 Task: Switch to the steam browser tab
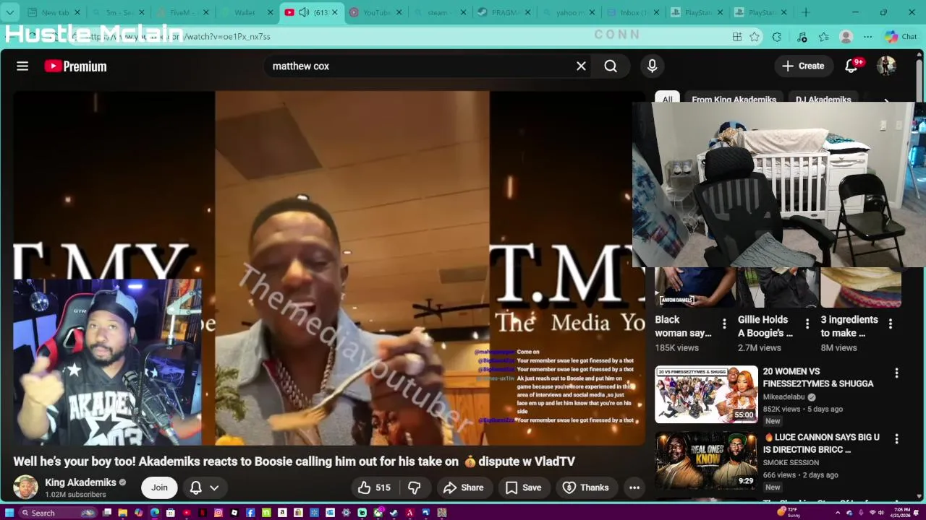[439, 12]
